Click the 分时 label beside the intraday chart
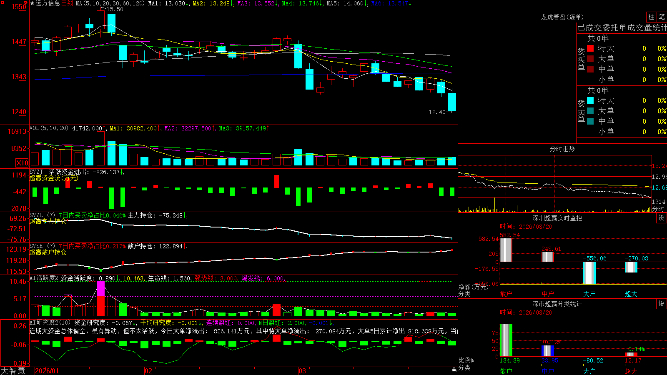The width and height of the screenshot is (667, 375). [x=658, y=209]
